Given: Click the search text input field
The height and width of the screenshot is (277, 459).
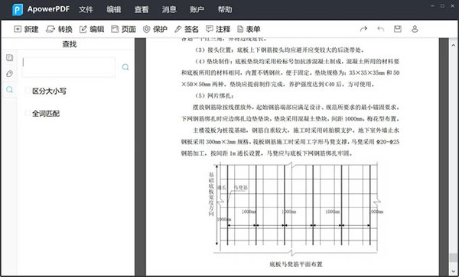Looking at the screenshot, I should (x=69, y=67).
